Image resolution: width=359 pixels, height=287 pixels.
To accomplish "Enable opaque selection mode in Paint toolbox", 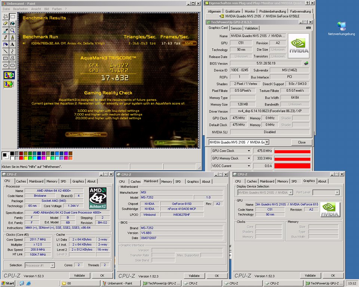I will point(9,75).
